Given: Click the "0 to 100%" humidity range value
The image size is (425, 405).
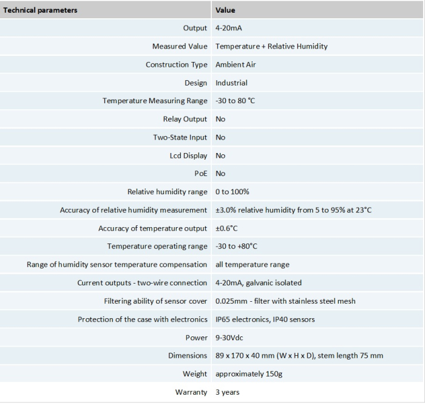Looking at the screenshot, I should [232, 192].
